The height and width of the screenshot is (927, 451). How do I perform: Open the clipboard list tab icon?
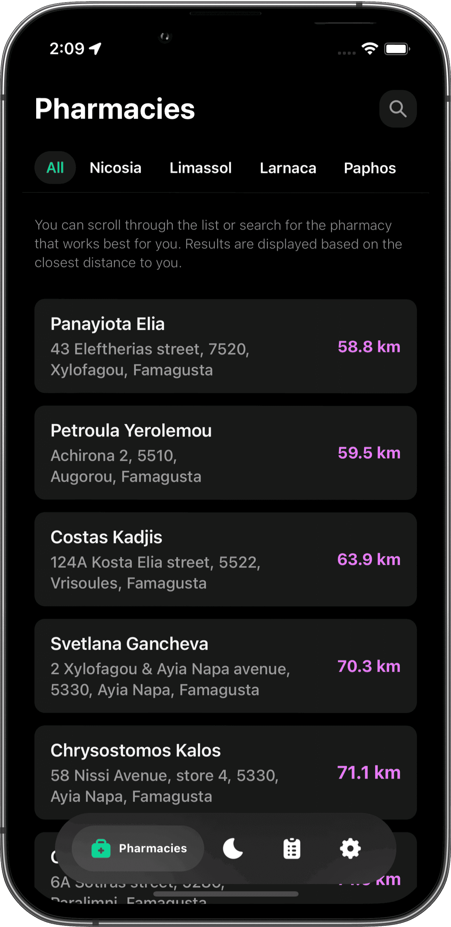click(x=292, y=849)
